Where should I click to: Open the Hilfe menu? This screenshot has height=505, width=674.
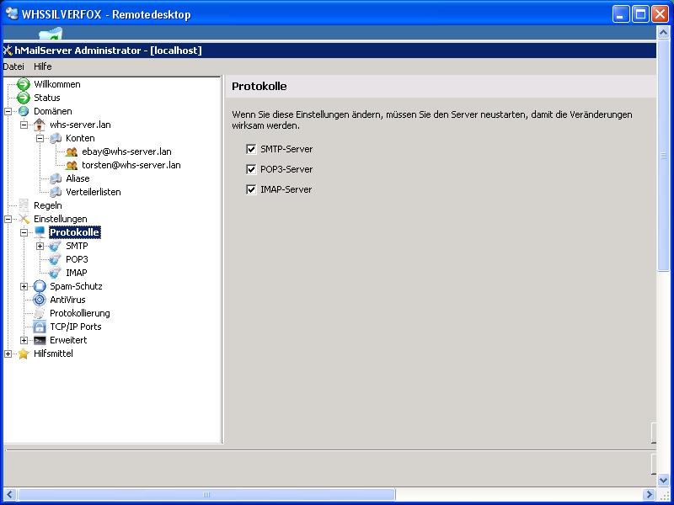tap(43, 66)
